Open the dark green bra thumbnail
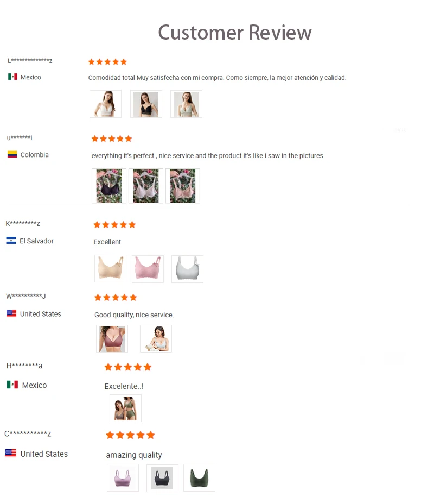 tap(199, 477)
